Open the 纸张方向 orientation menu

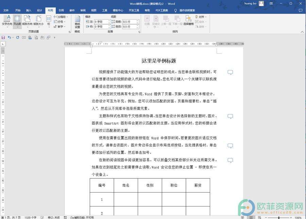pyautogui.click(x=27, y=21)
